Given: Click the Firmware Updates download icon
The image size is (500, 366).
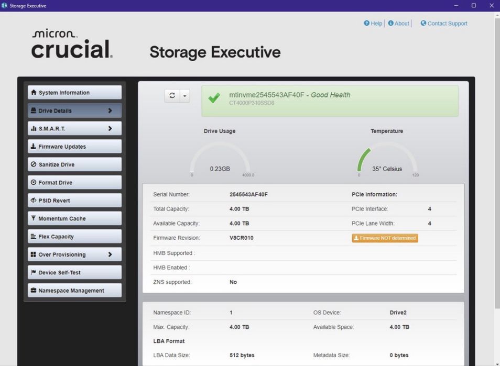Looking at the screenshot, I should 33,146.
